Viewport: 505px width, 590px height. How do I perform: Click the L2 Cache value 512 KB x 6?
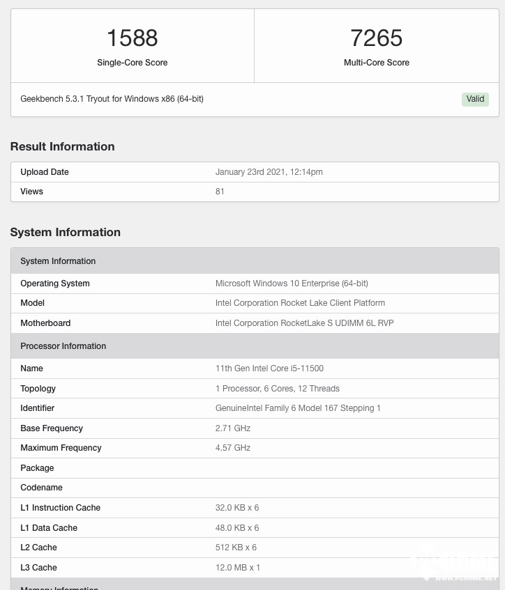(236, 548)
